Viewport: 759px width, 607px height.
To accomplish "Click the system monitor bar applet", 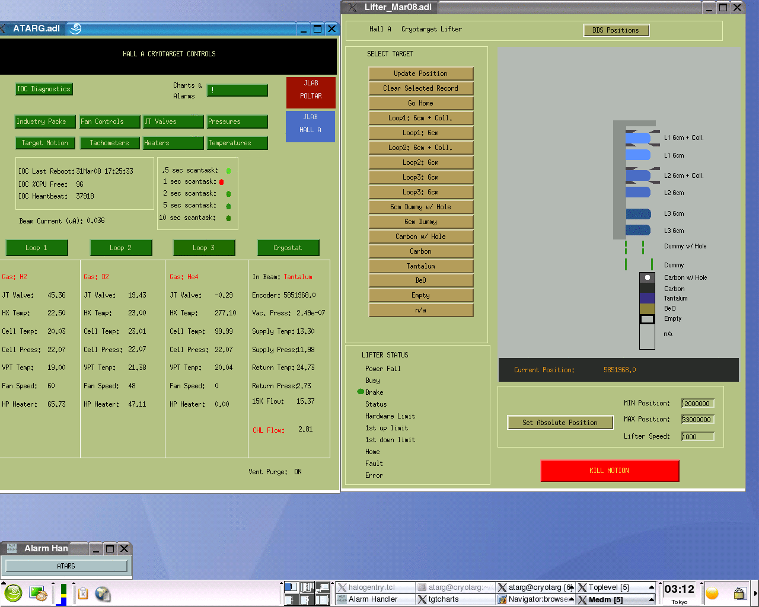I will (61, 594).
